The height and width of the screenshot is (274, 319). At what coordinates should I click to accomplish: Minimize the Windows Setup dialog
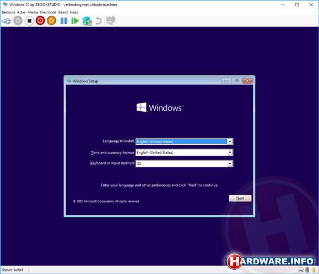(x=226, y=81)
